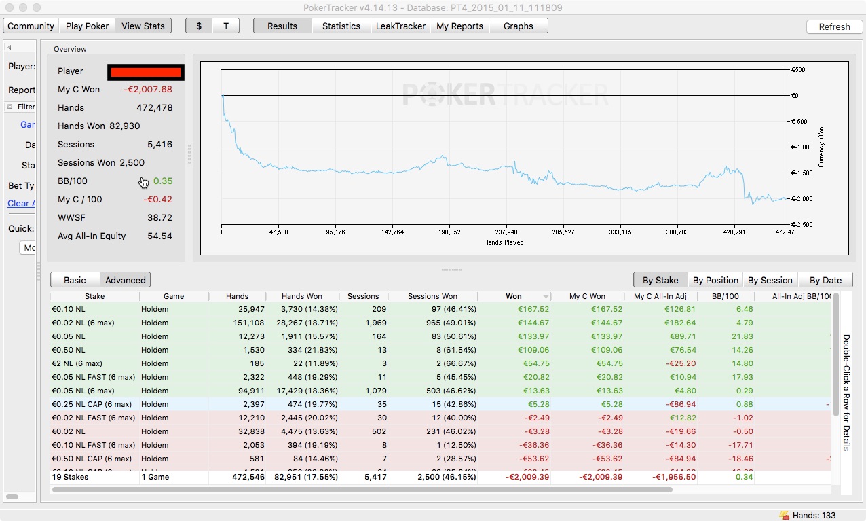Click the Clear filters link
866x521 pixels.
coord(22,203)
